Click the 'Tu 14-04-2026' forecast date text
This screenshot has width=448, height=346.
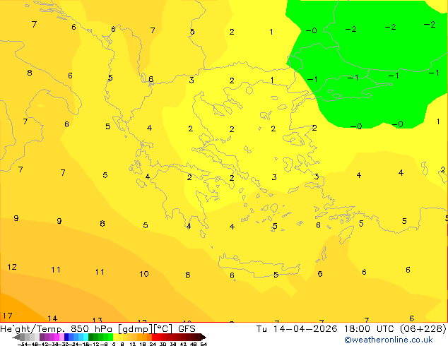click(297, 329)
